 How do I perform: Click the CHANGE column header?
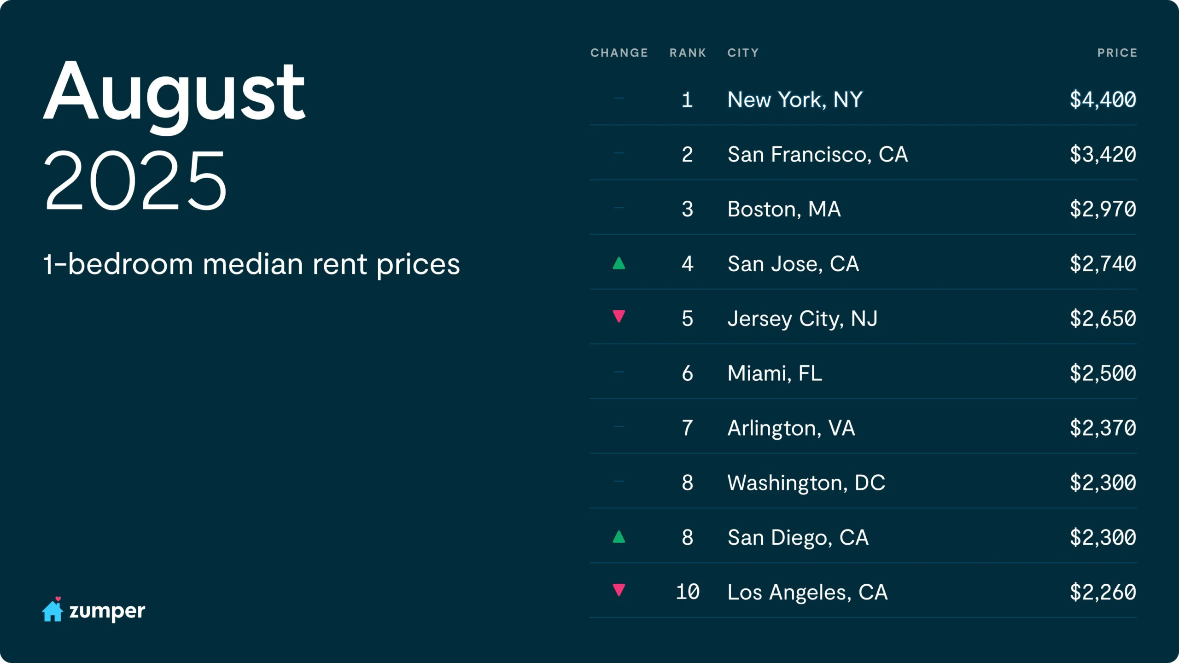click(x=619, y=53)
